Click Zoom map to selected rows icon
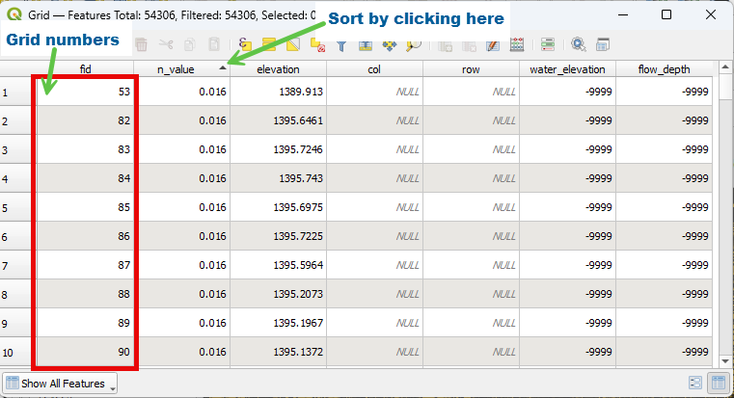Viewport: 734px width, 398px height. click(415, 44)
